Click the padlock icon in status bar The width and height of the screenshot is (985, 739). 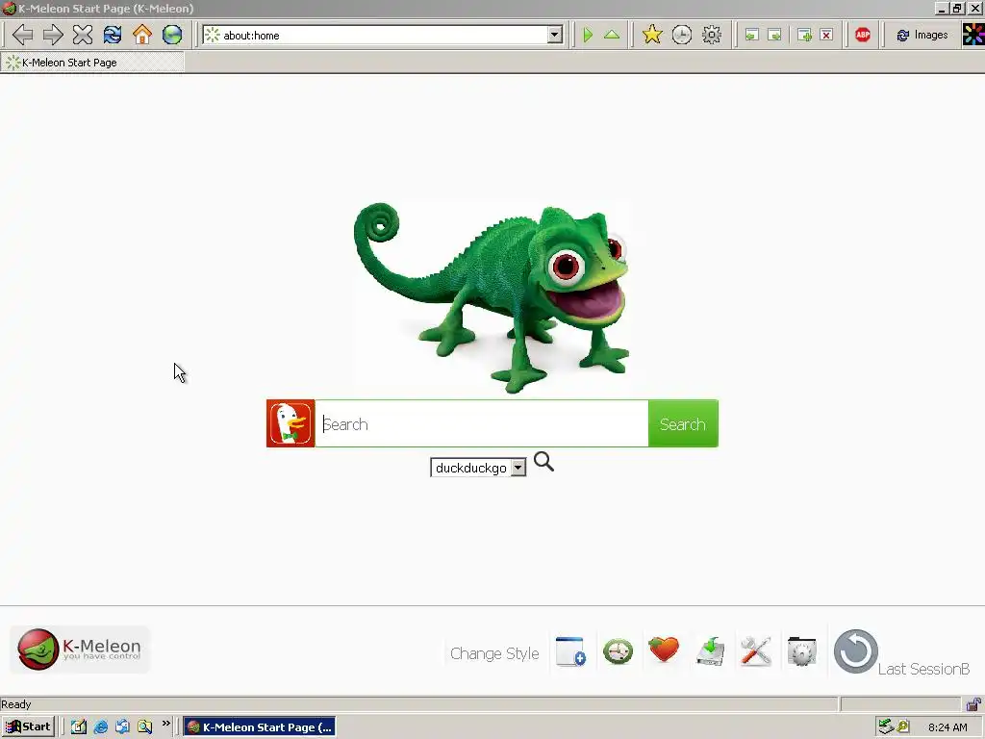(973, 704)
